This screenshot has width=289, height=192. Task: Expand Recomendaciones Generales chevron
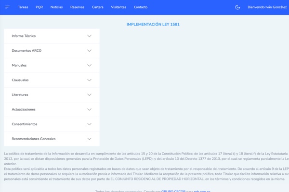89,139
